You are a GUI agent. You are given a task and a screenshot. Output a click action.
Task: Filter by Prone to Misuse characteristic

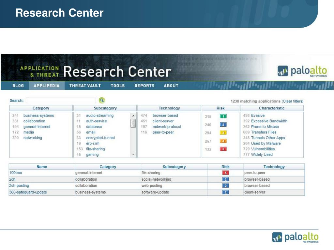(265, 127)
